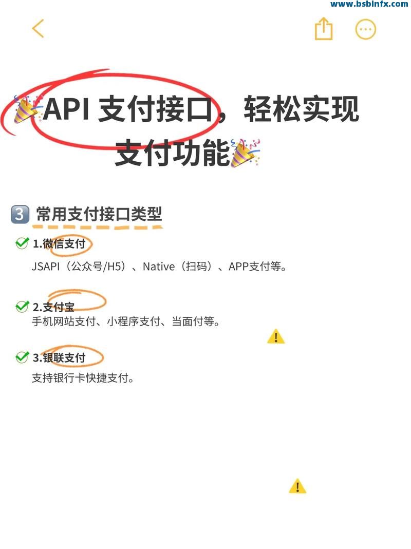The image size is (411, 549).
Task: Open the www.bsbinfx.com watermark link
Action: (x=369, y=4)
